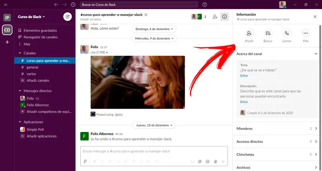Collapse Mensajes directos section
This screenshot has height=171, width=322.
click(x=20, y=91)
